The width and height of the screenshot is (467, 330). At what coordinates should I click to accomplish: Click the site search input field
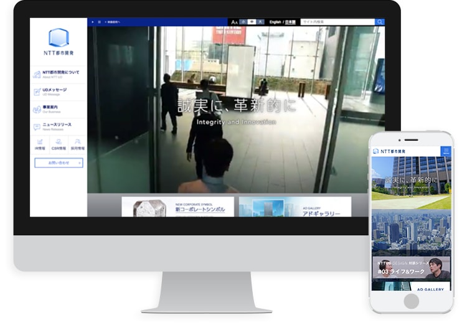click(337, 22)
